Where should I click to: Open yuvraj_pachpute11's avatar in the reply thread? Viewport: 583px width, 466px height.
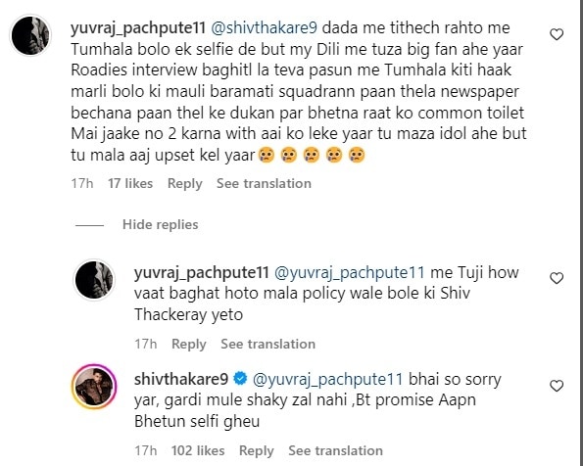(x=94, y=279)
